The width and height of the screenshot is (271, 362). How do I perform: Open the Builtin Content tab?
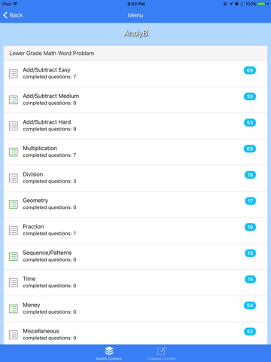(109, 354)
